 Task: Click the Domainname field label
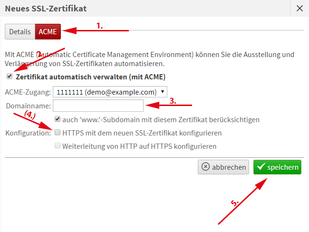pyautogui.click(x=29, y=106)
